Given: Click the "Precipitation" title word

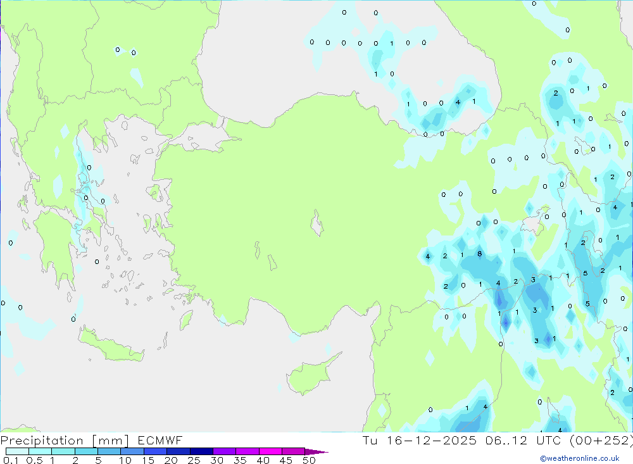Looking at the screenshot, I should pyautogui.click(x=42, y=441).
